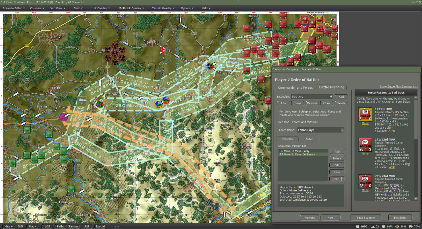
Task: Click the Exit Editor button
Action: [400, 217]
